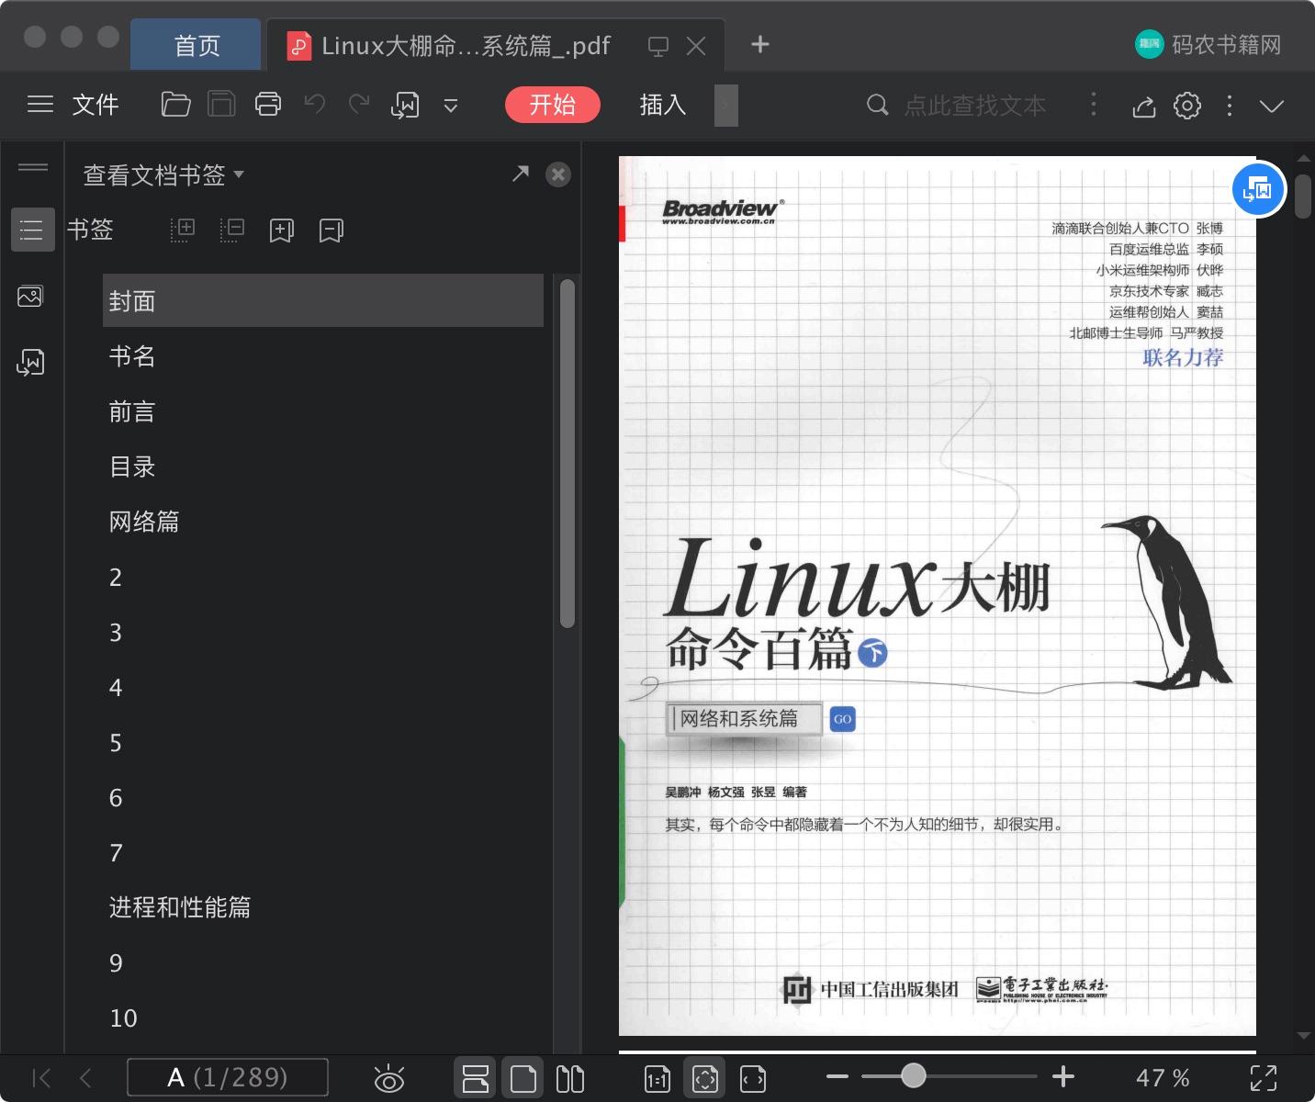
Task: Click the open folder icon
Action: [x=175, y=105]
